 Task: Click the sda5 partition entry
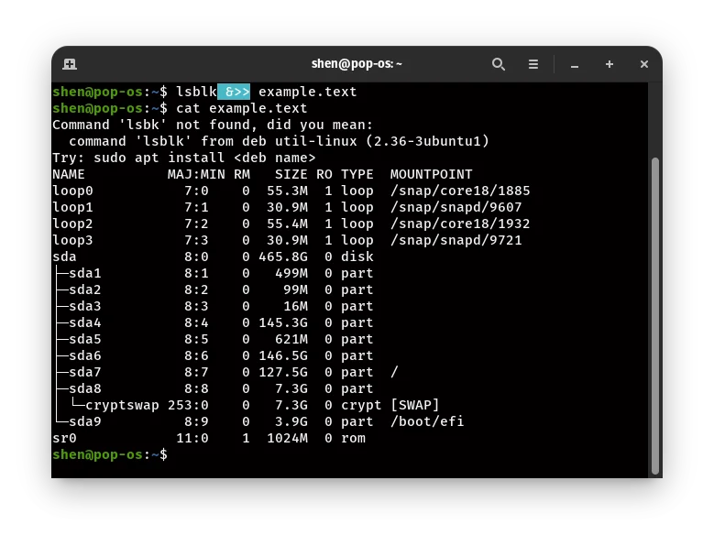pos(84,339)
